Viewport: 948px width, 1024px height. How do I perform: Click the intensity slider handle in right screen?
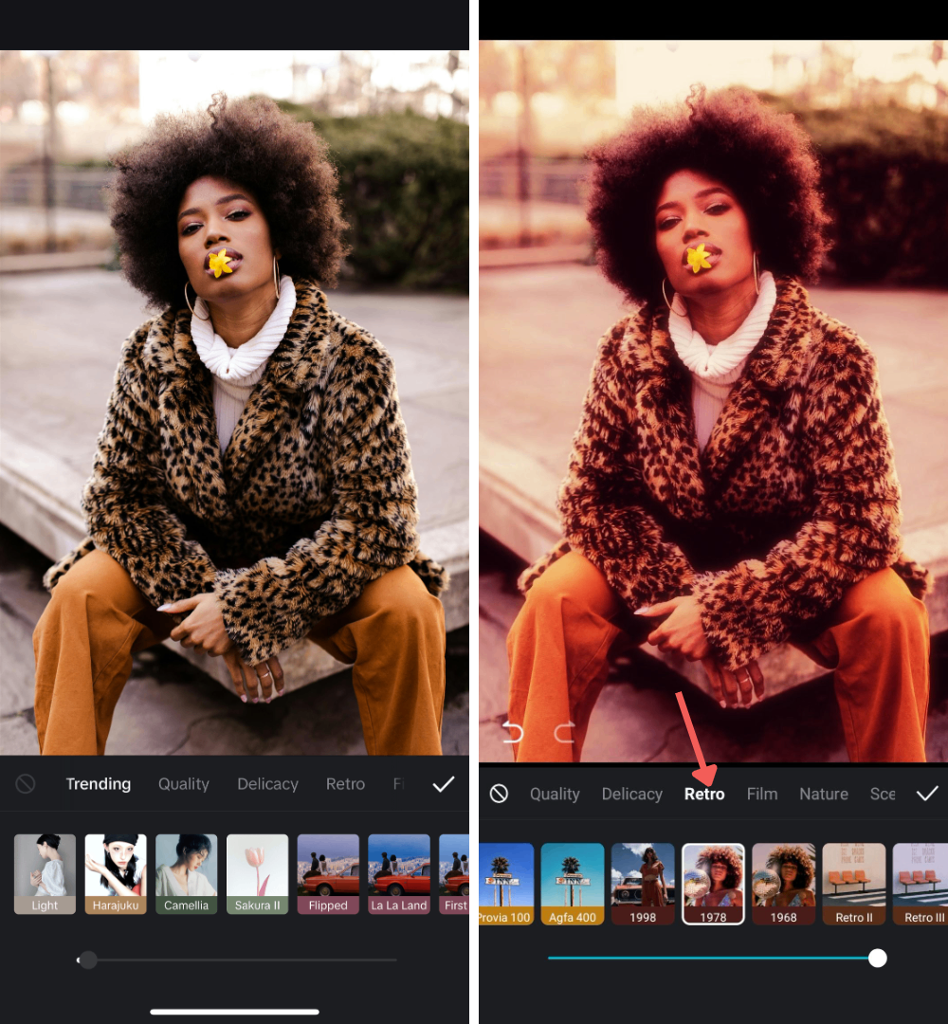click(x=878, y=958)
